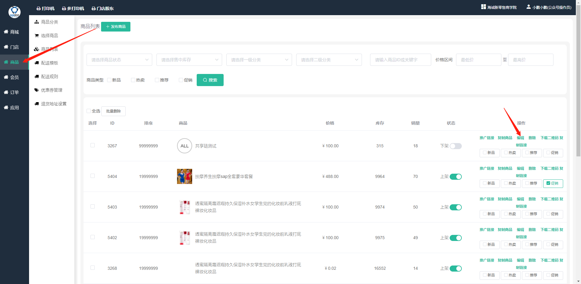Switch off the 上架 toggle for ID 5404
The width and height of the screenshot is (581, 284).
[x=456, y=177]
